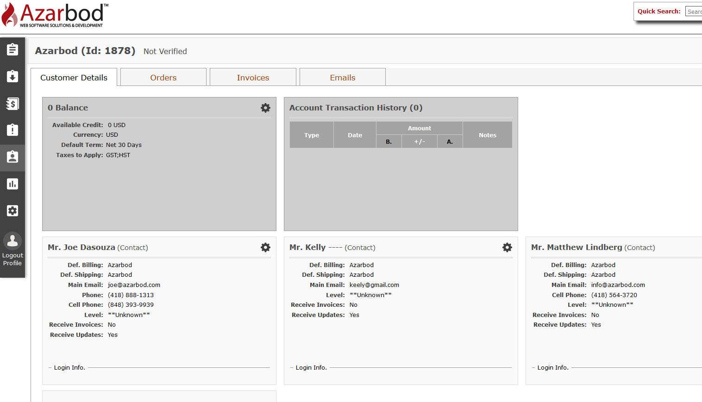Click the Mr. Kelly contact name

point(307,247)
